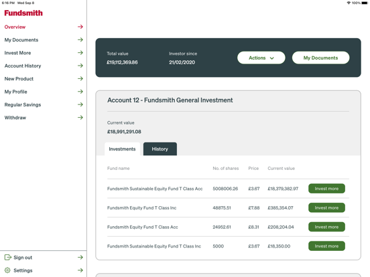Invest more in Fundsmith Equity Fund T Class Inc
370x277 pixels.
pyautogui.click(x=326, y=207)
